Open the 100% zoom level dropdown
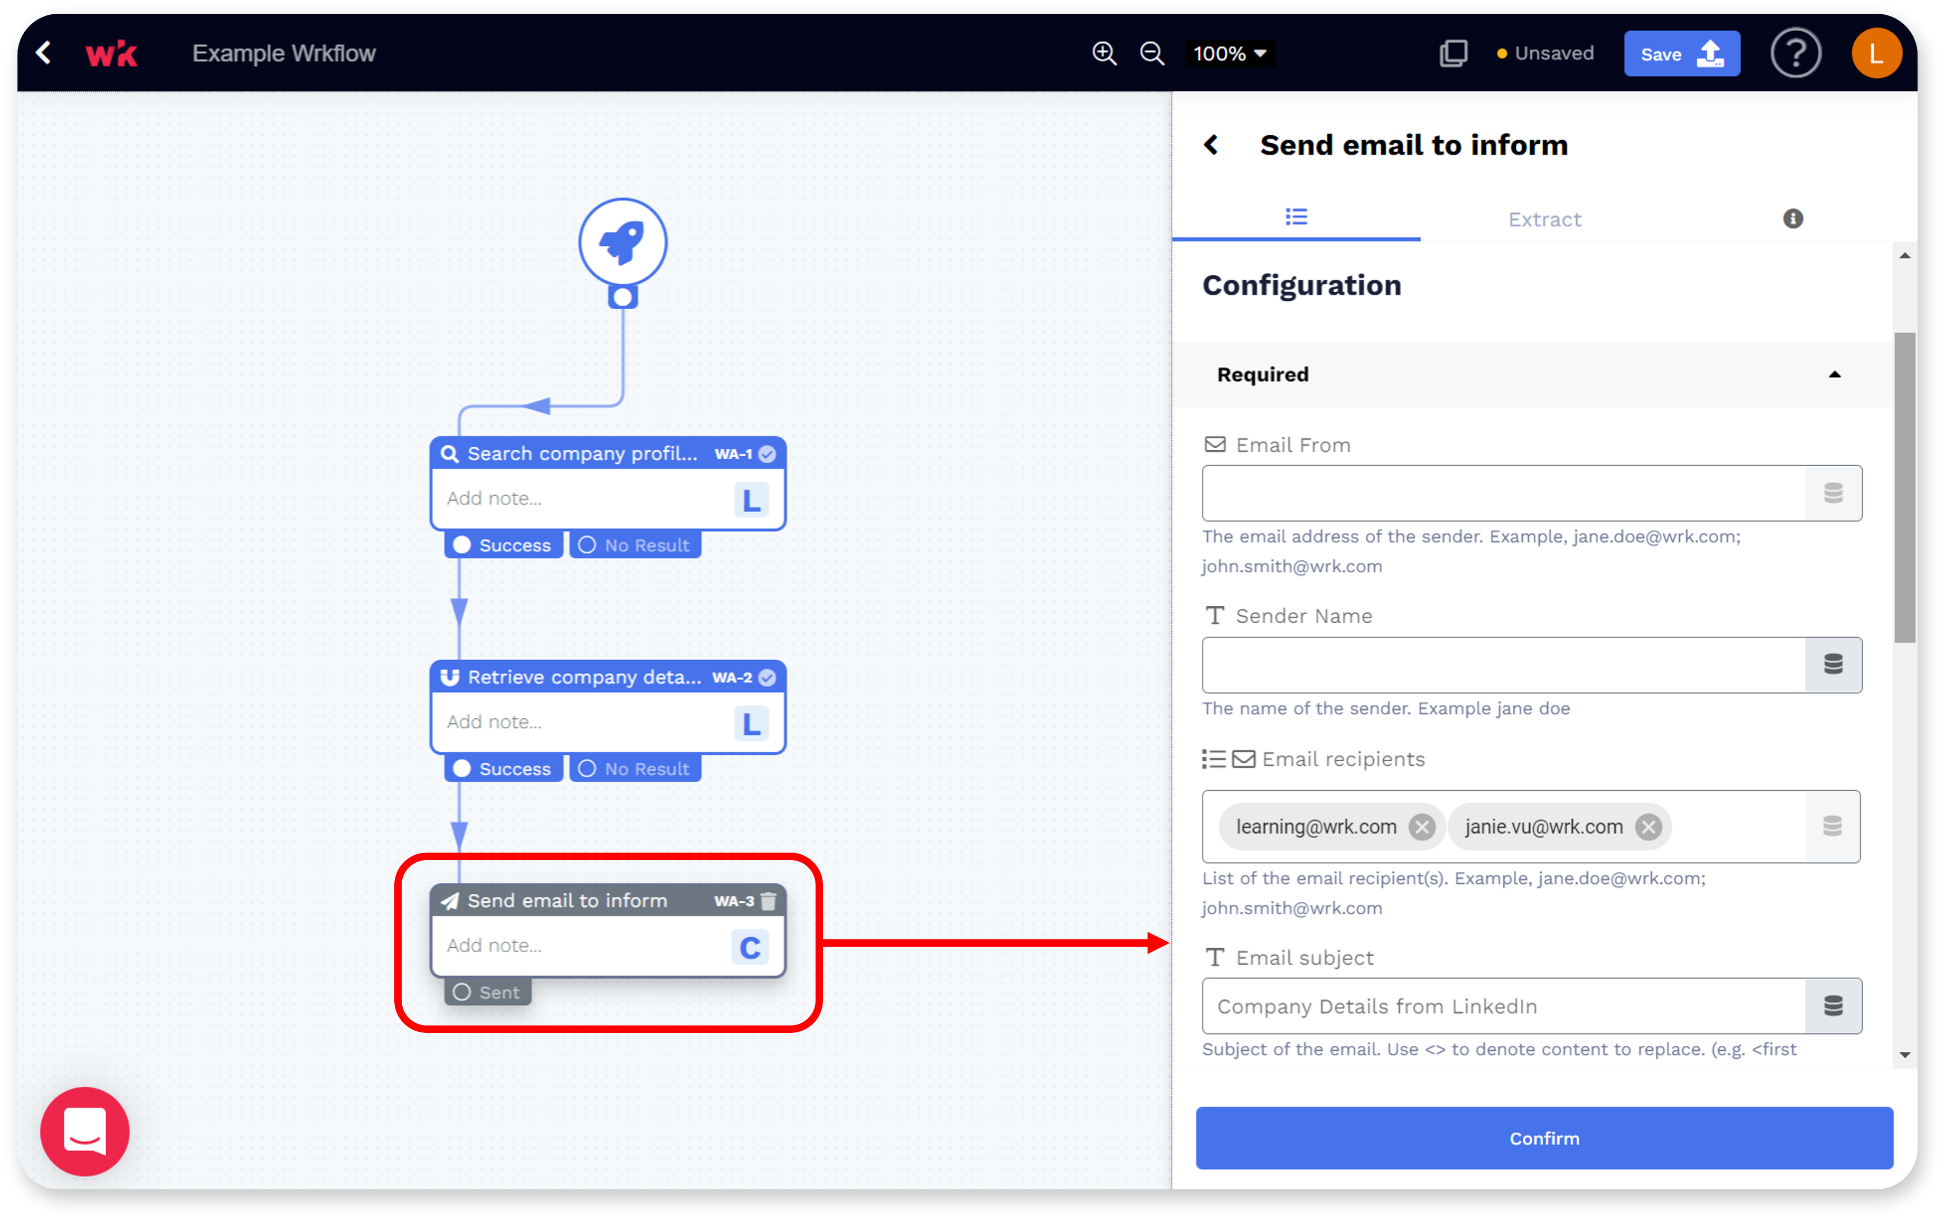Screen dimensions: 1944x1220 (x=1229, y=54)
